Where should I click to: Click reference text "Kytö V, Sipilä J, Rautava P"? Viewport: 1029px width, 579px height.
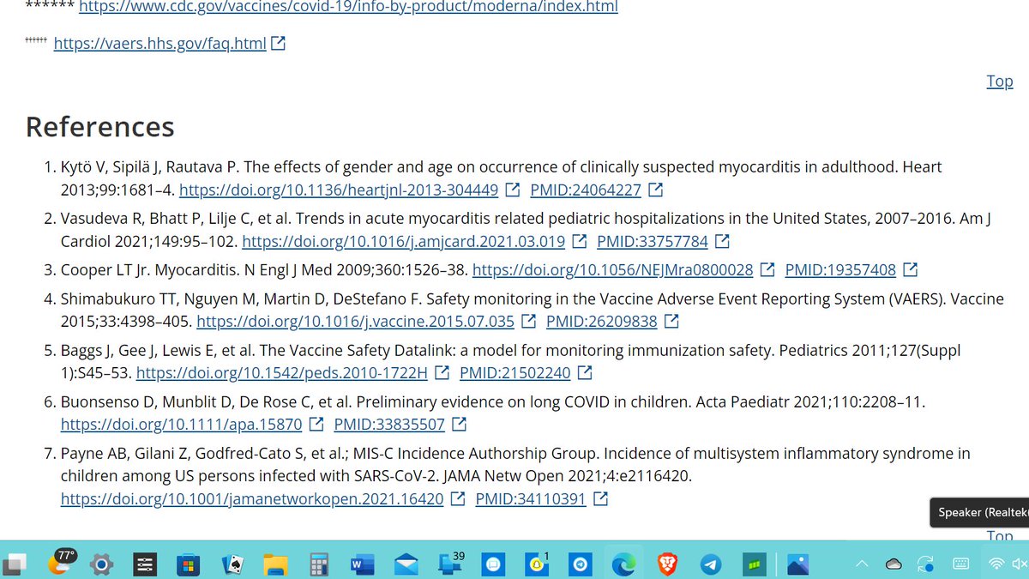point(150,167)
